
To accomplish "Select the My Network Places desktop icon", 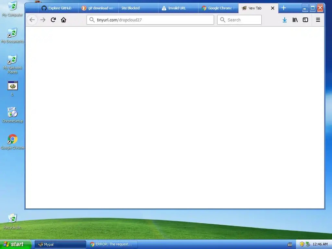I will [12, 64].
